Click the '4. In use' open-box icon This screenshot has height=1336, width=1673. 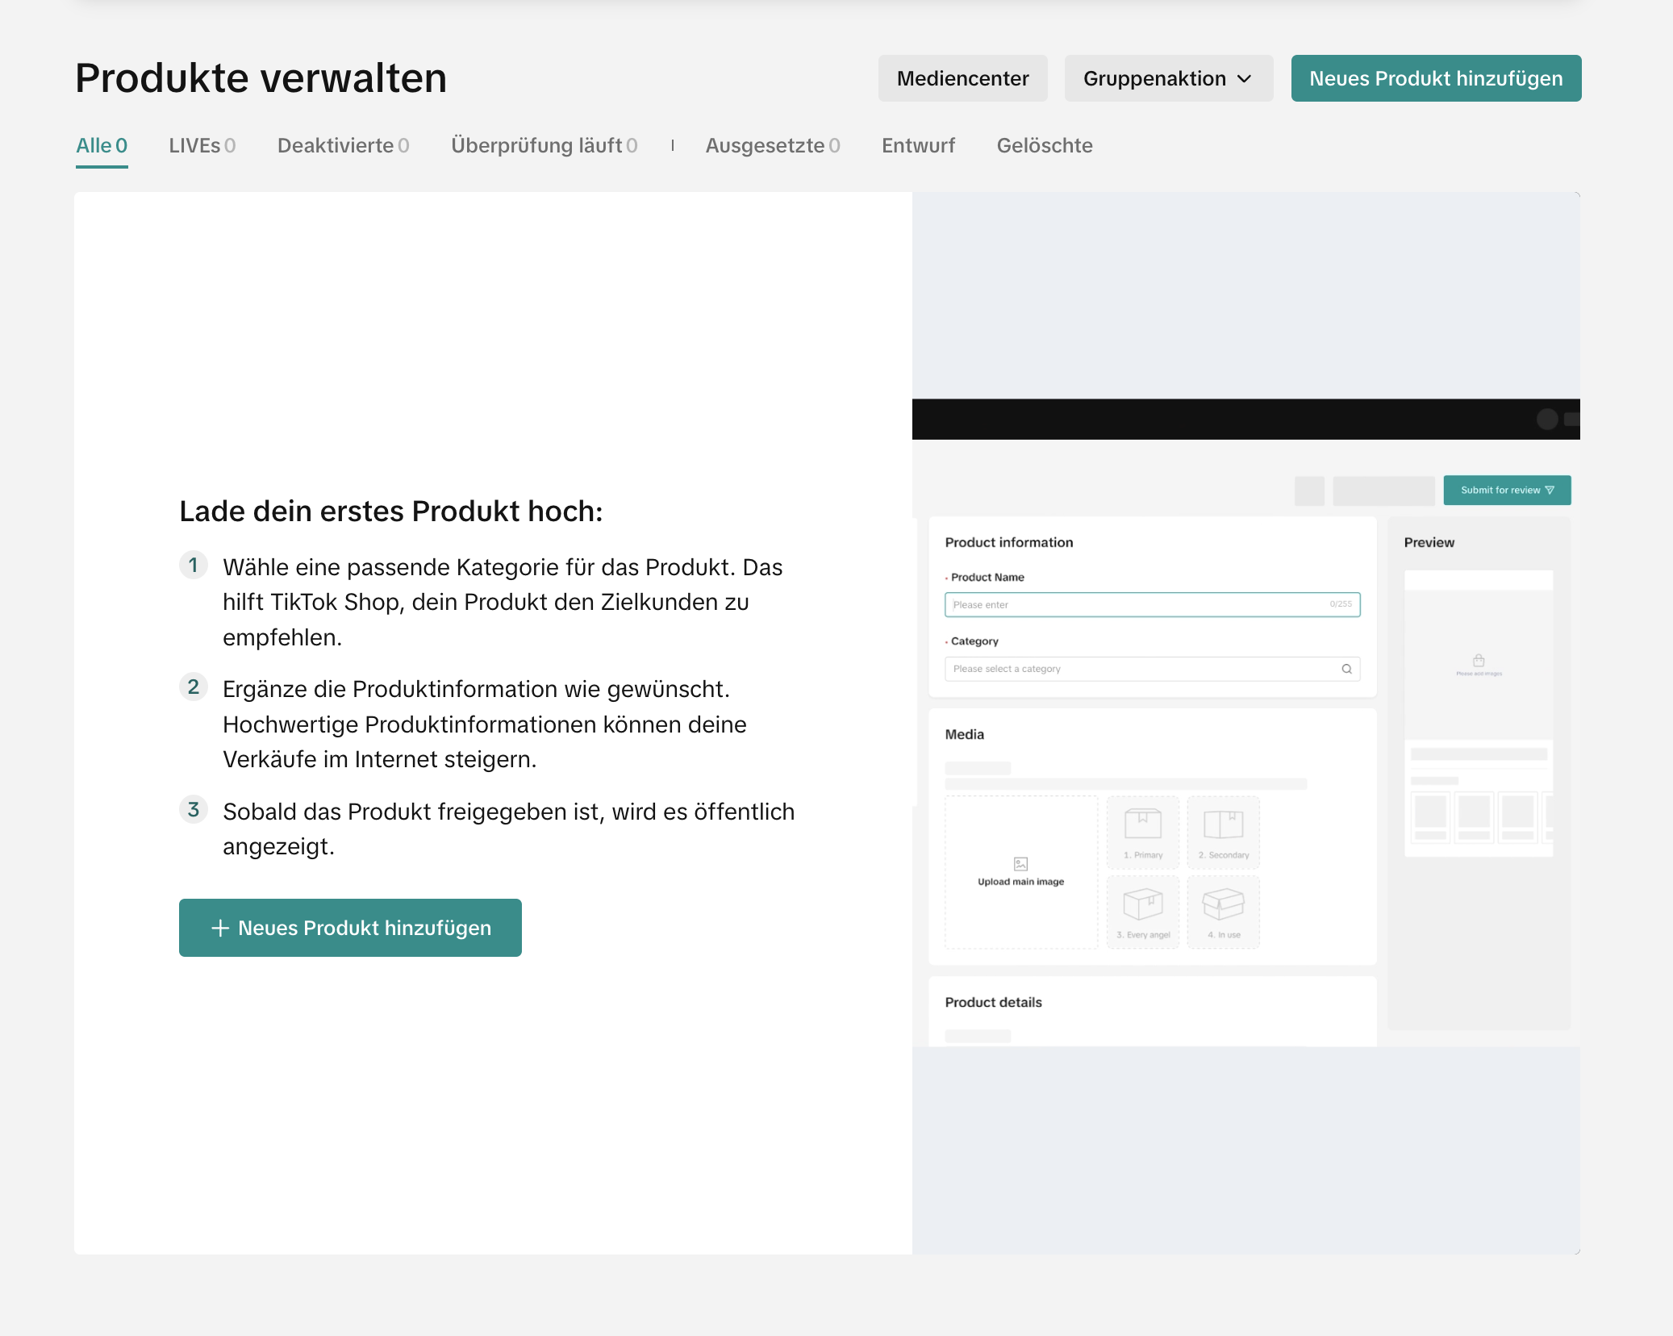pos(1224,905)
